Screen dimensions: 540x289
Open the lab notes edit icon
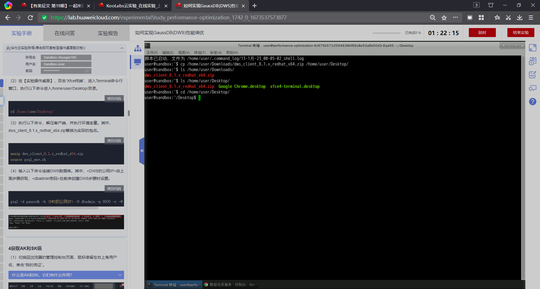click(533, 75)
